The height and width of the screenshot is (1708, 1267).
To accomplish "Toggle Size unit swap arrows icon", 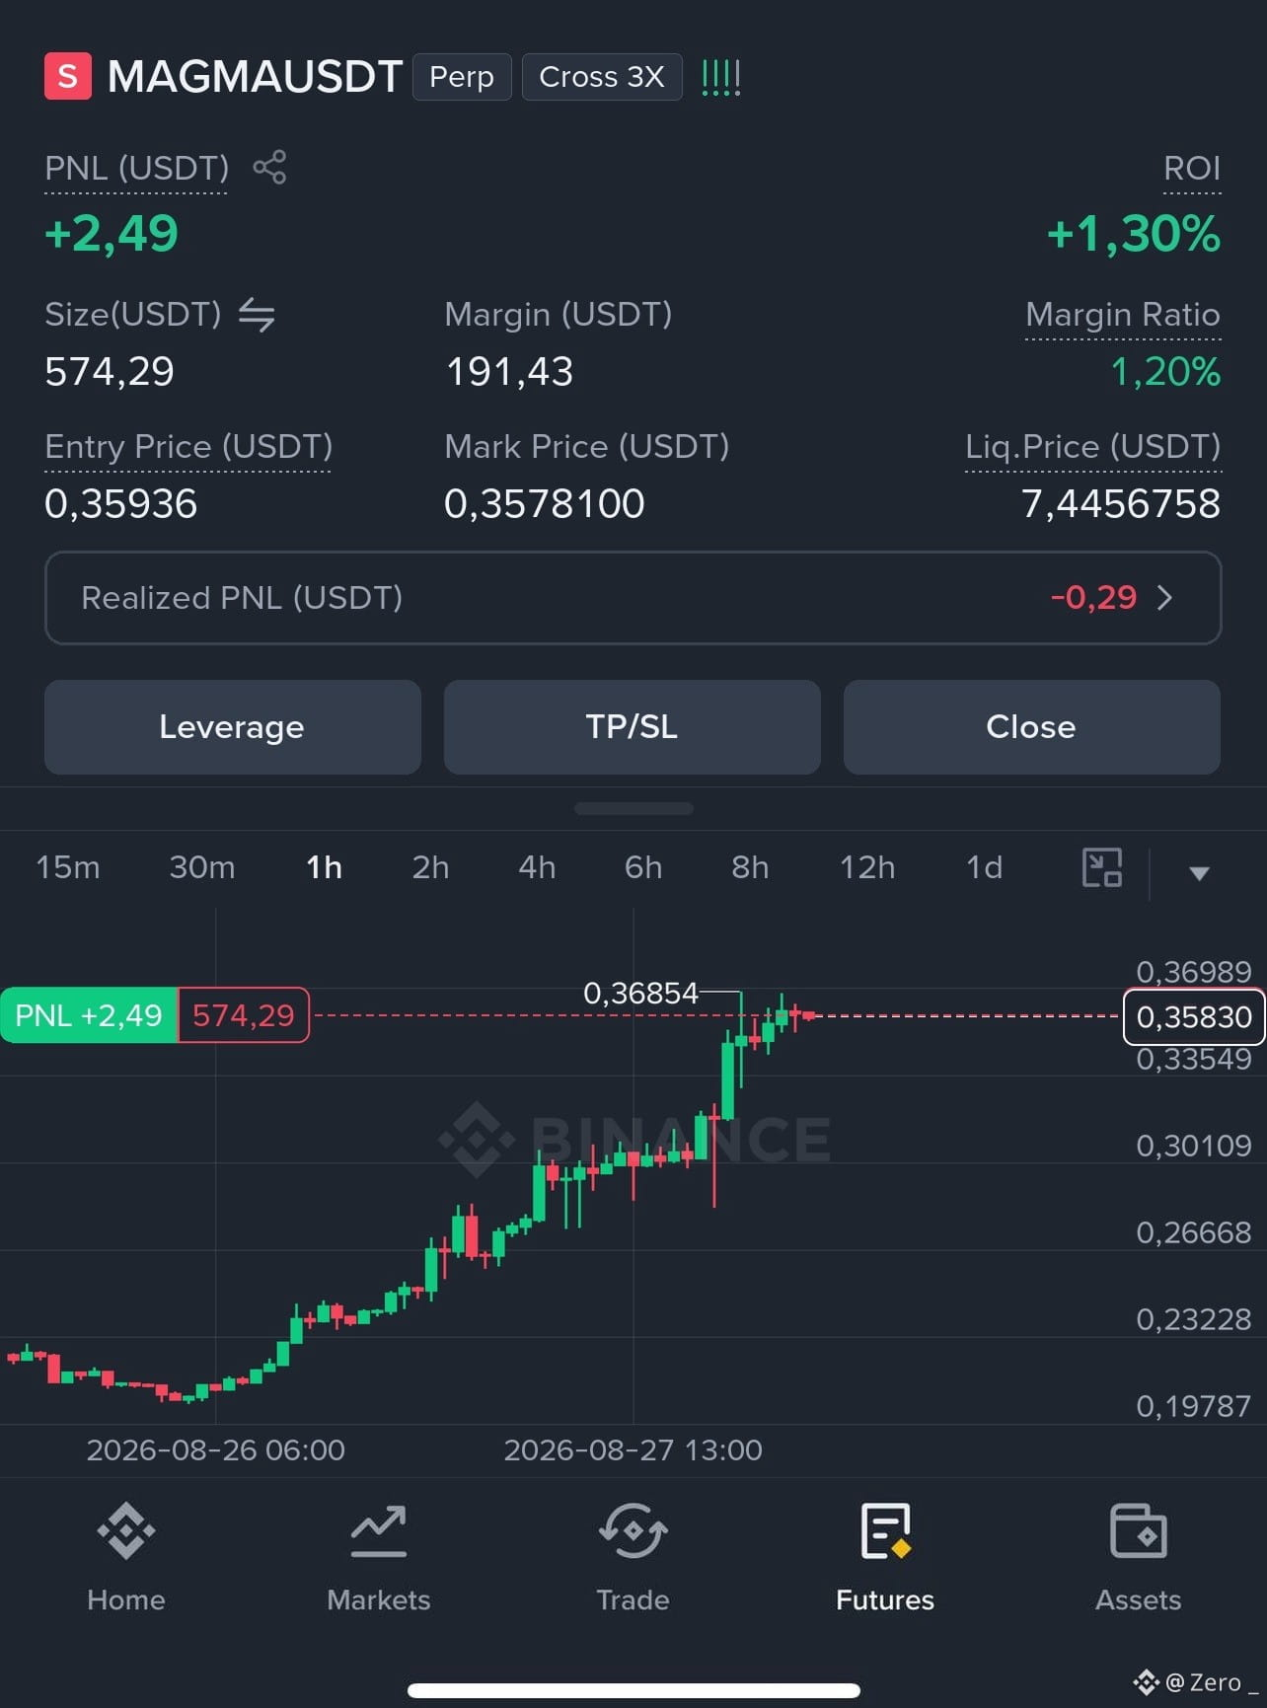I will click(x=257, y=315).
